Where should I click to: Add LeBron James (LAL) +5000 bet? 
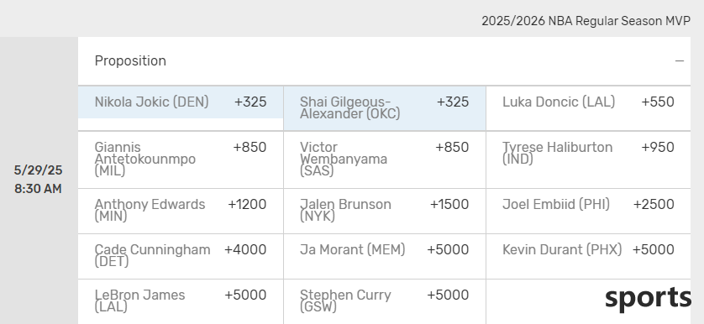[181, 301]
